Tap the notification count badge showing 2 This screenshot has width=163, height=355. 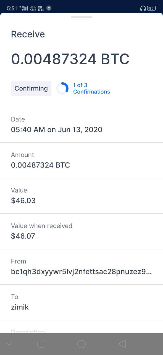click(49, 8)
